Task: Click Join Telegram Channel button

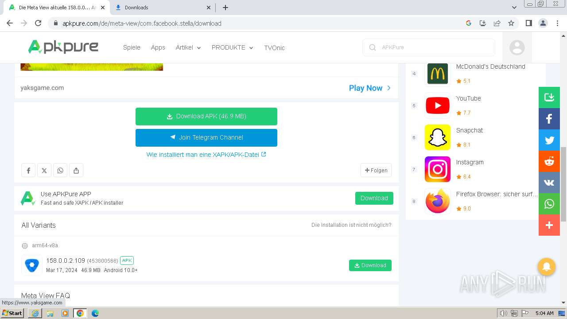Action: pos(206,138)
